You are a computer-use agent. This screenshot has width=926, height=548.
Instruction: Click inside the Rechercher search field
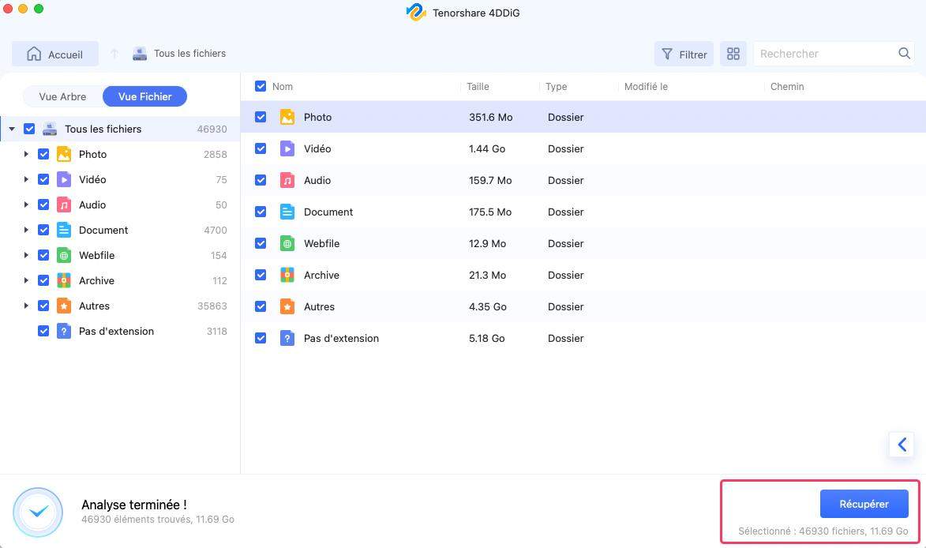point(825,54)
